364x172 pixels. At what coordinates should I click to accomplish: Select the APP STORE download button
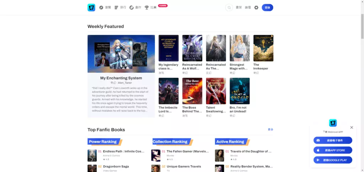tap(333, 150)
